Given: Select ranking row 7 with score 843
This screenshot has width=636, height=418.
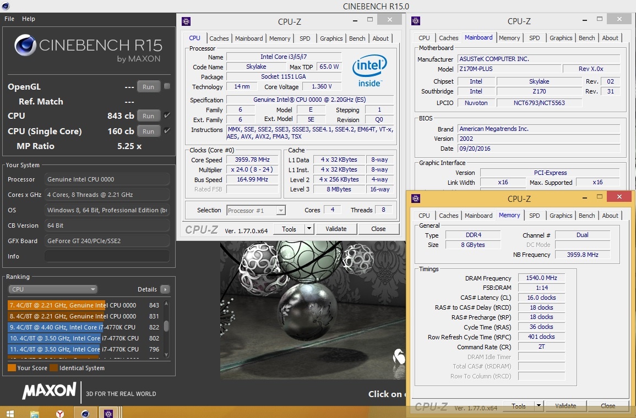Looking at the screenshot, I should pos(84,305).
